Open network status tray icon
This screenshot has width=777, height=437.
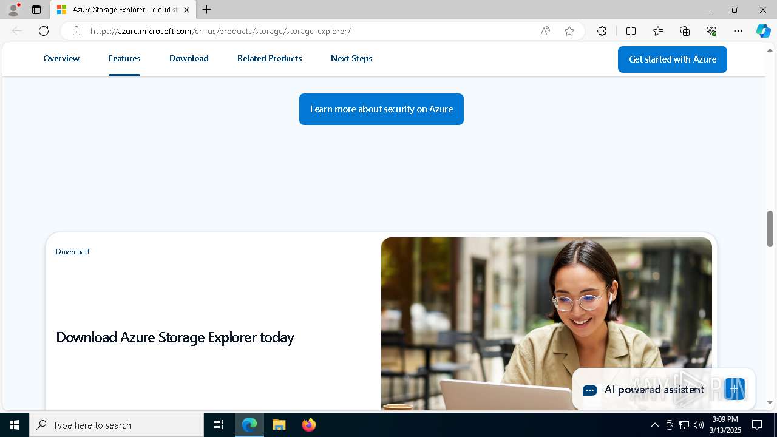point(684,425)
